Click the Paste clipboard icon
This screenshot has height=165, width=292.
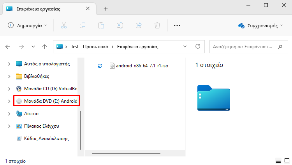(x=101, y=25)
